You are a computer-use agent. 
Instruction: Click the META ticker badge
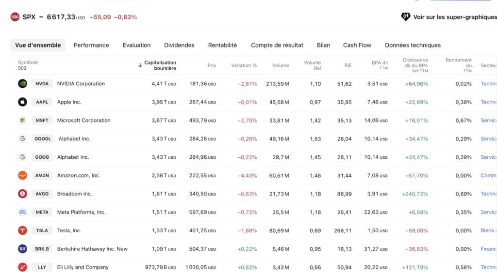point(42,212)
